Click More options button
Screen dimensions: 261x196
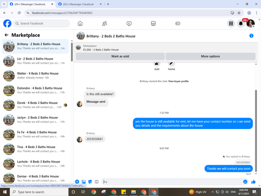click(210, 56)
